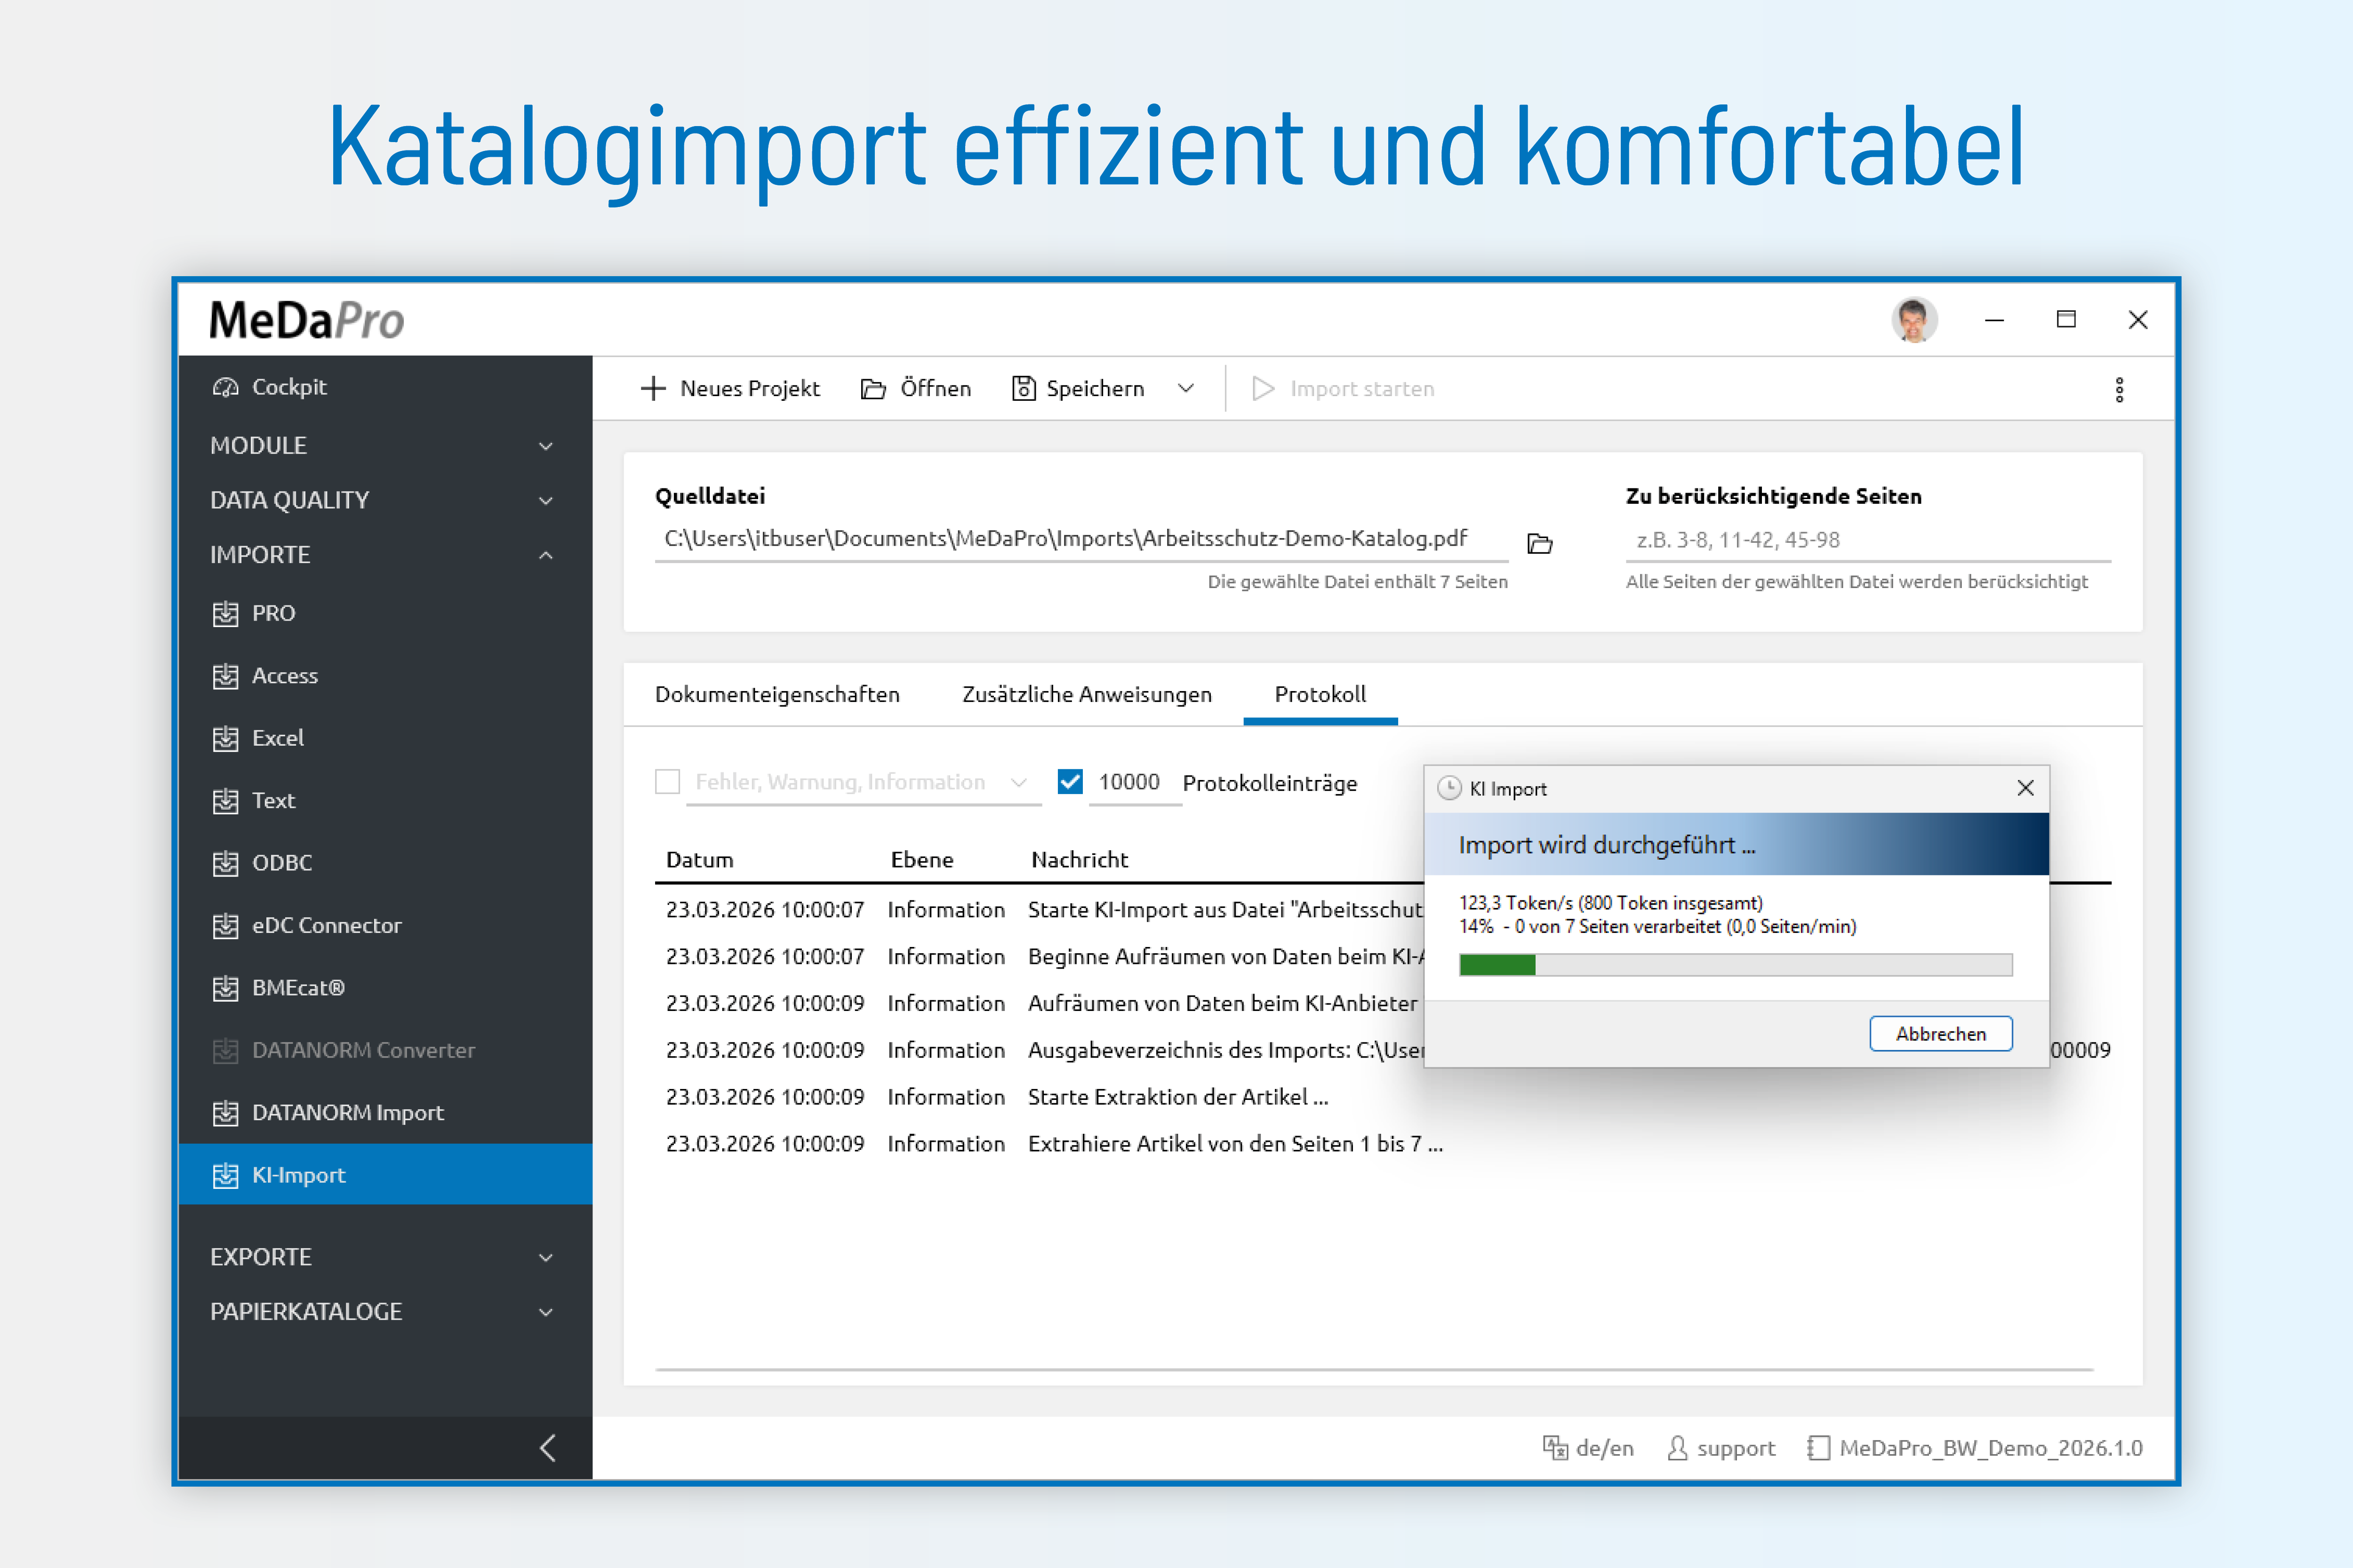The height and width of the screenshot is (1568, 2353).
Task: Sort by the Nachricht column header
Action: (x=1080, y=860)
